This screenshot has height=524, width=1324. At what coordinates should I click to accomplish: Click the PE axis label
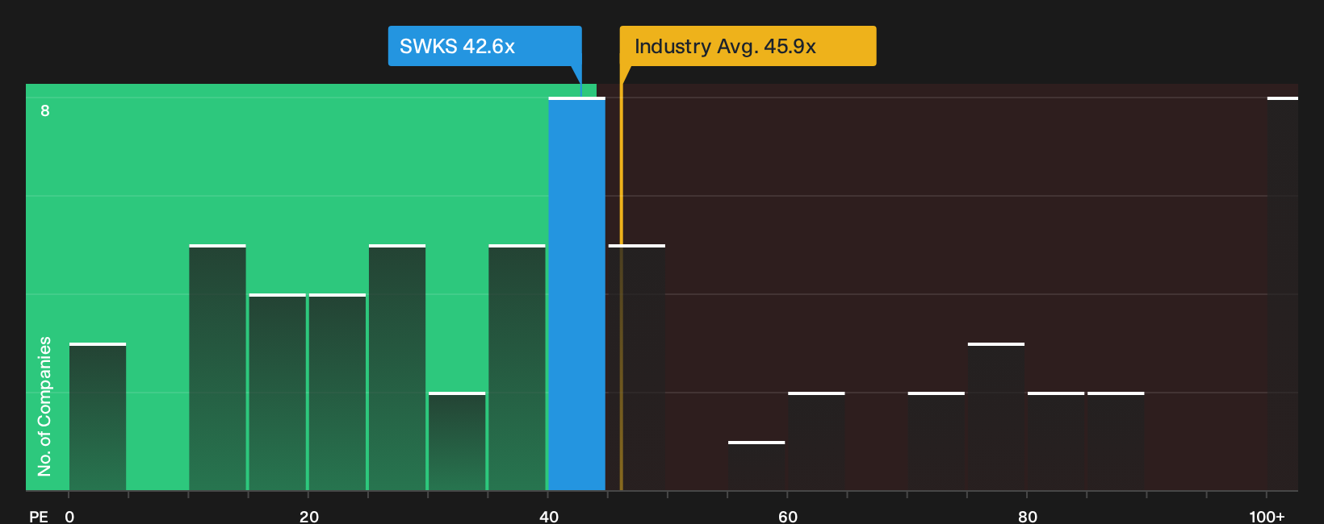pyautogui.click(x=39, y=516)
